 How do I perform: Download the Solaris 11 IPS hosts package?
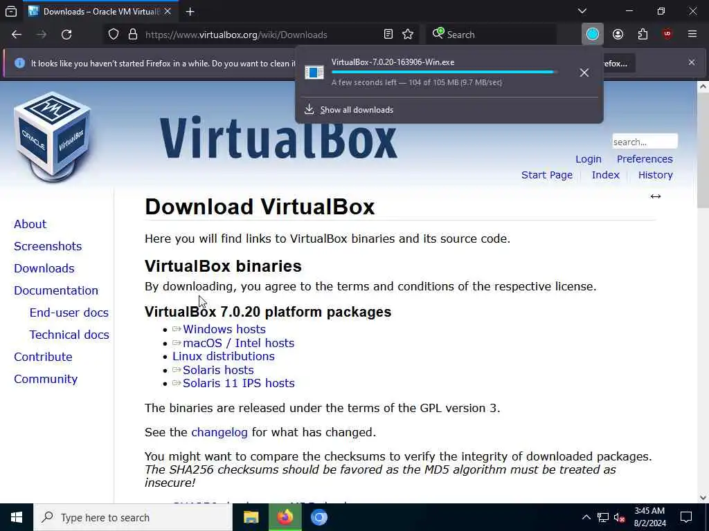[x=238, y=383]
